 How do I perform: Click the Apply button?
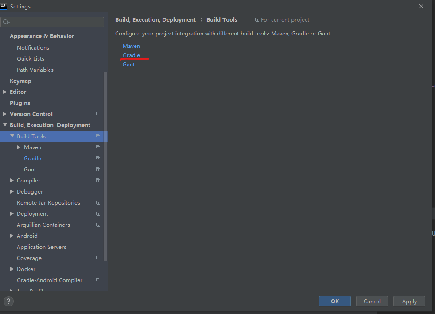coord(409,301)
